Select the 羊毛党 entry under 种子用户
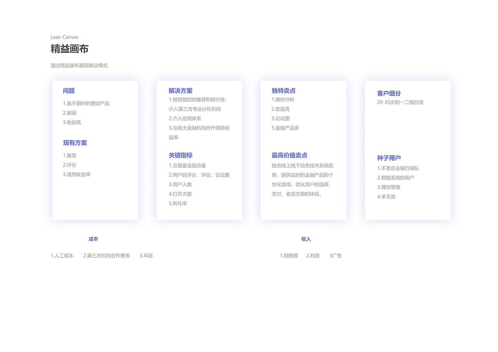This screenshot has width=498, height=352. [386, 197]
